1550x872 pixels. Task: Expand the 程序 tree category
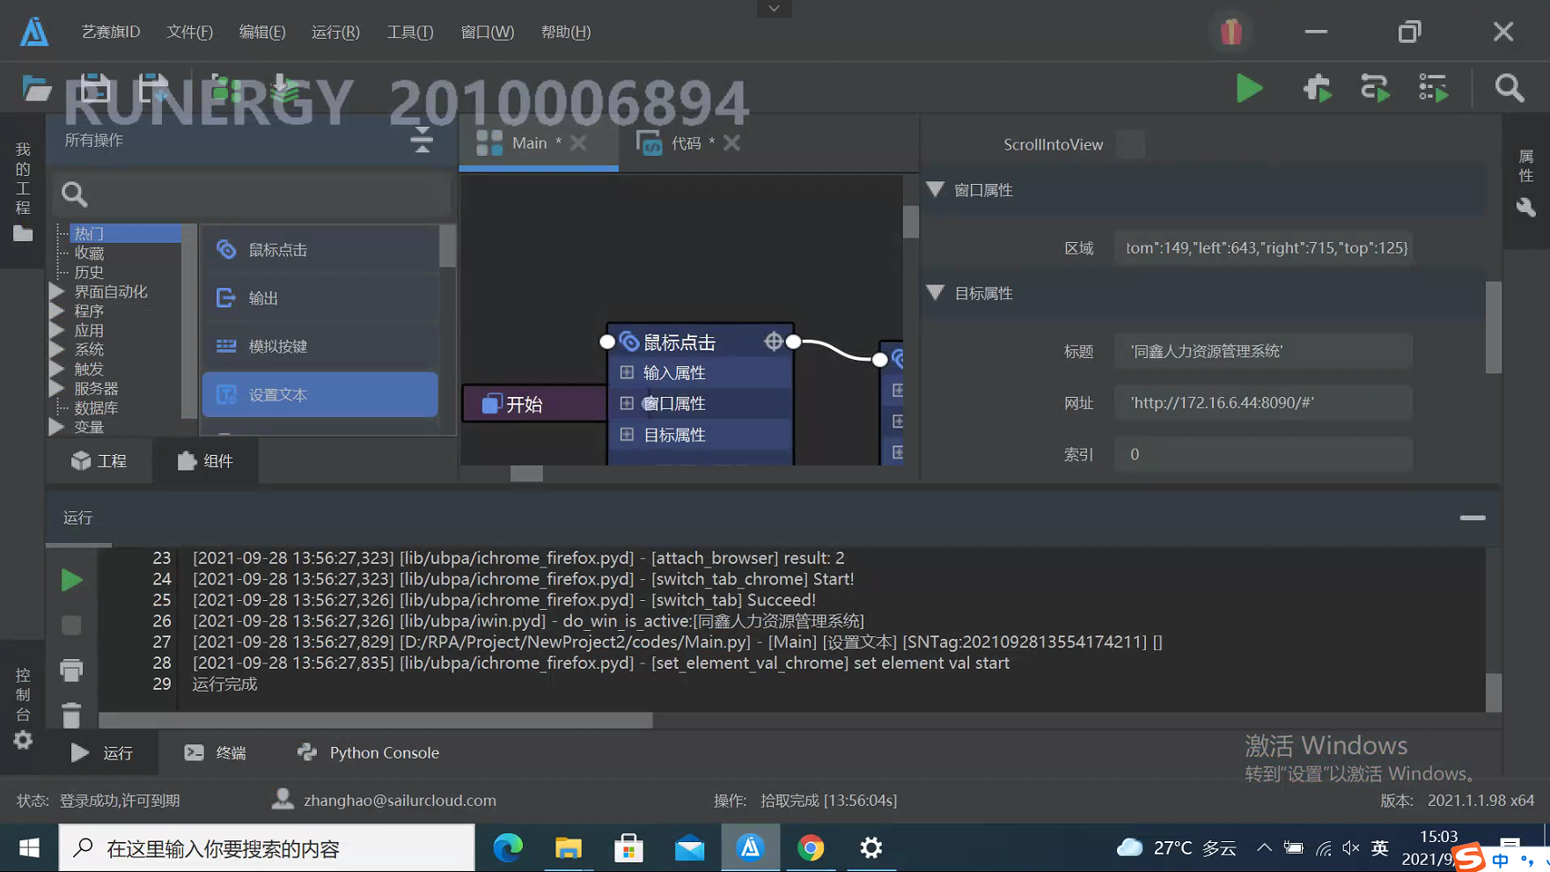point(57,311)
